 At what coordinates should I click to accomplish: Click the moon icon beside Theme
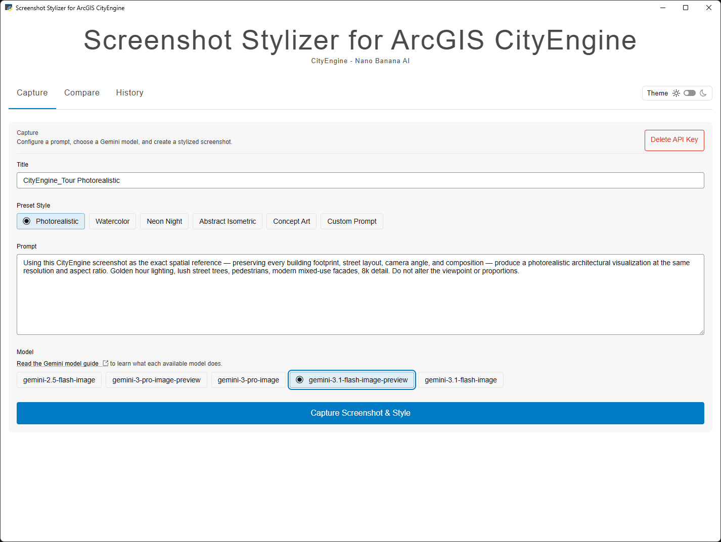703,93
